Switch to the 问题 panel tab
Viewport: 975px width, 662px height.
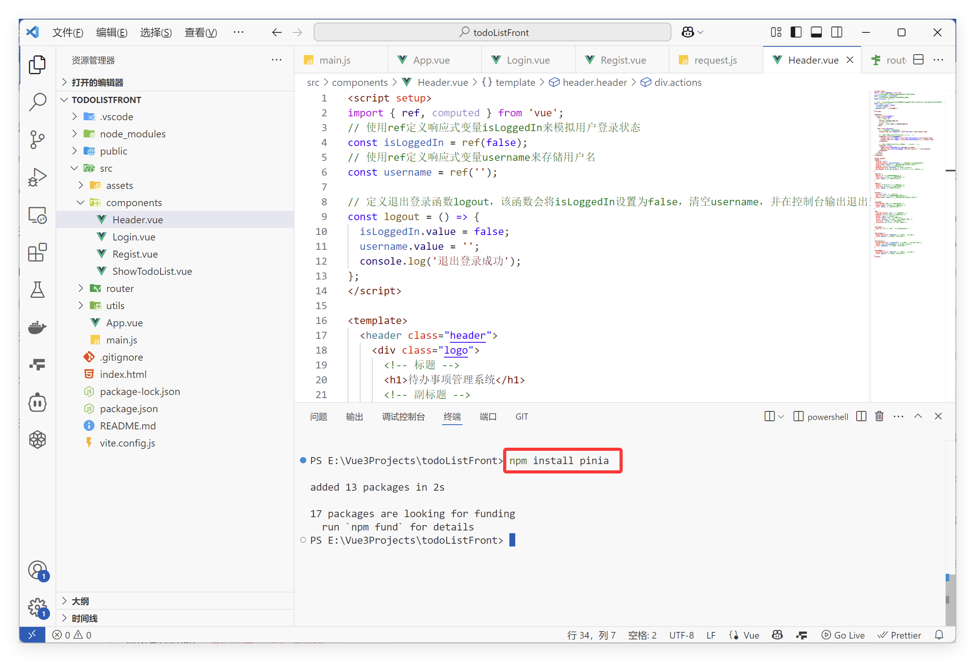pos(318,416)
